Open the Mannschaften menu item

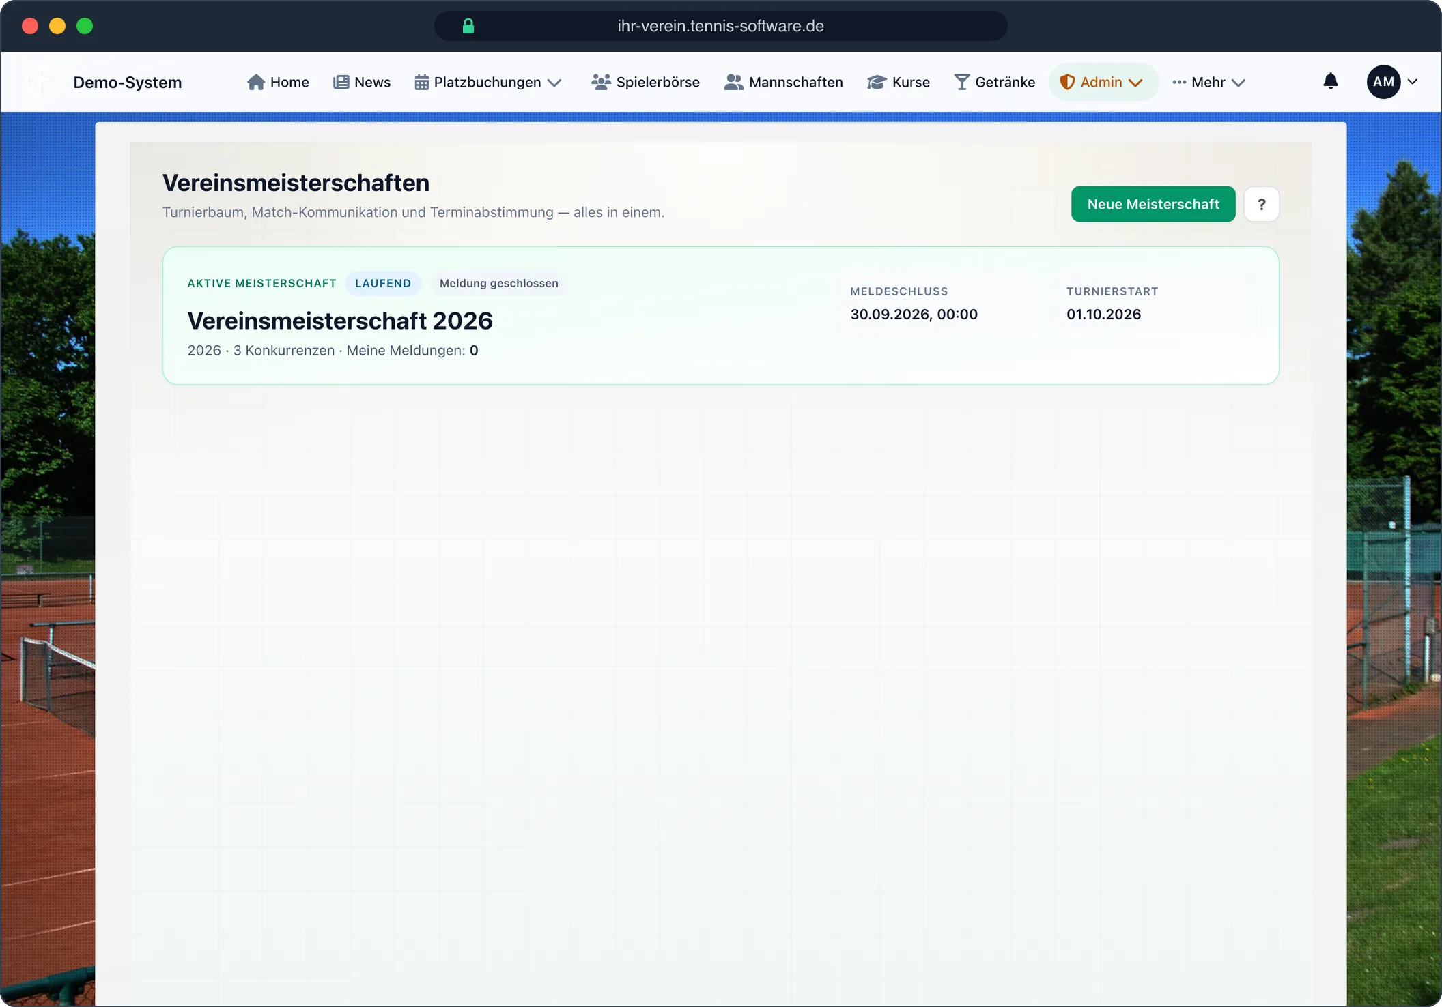tap(784, 83)
